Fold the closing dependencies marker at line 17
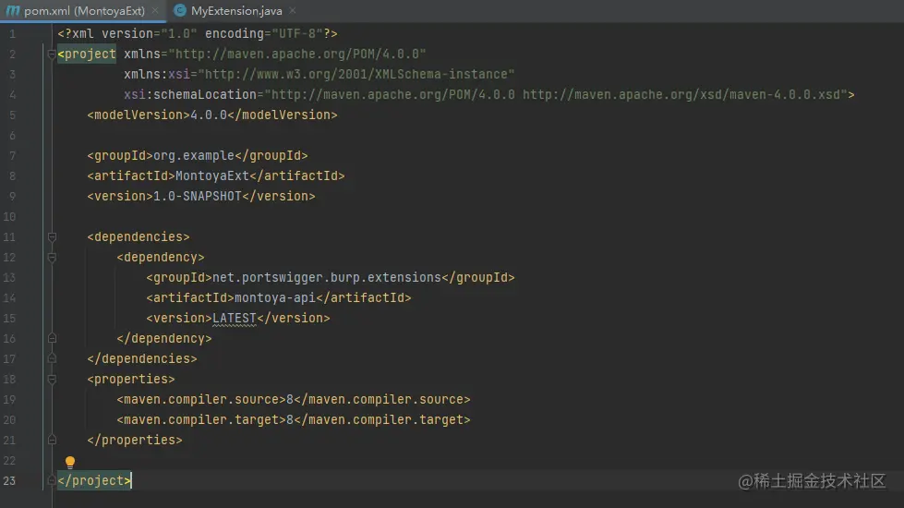The image size is (904, 508). click(x=52, y=358)
